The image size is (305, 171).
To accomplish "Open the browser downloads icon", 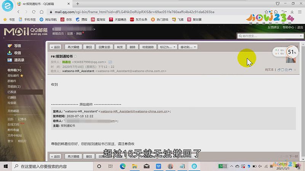I will click(x=292, y=12).
